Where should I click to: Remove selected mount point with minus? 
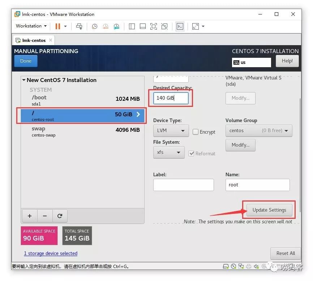(x=45, y=216)
